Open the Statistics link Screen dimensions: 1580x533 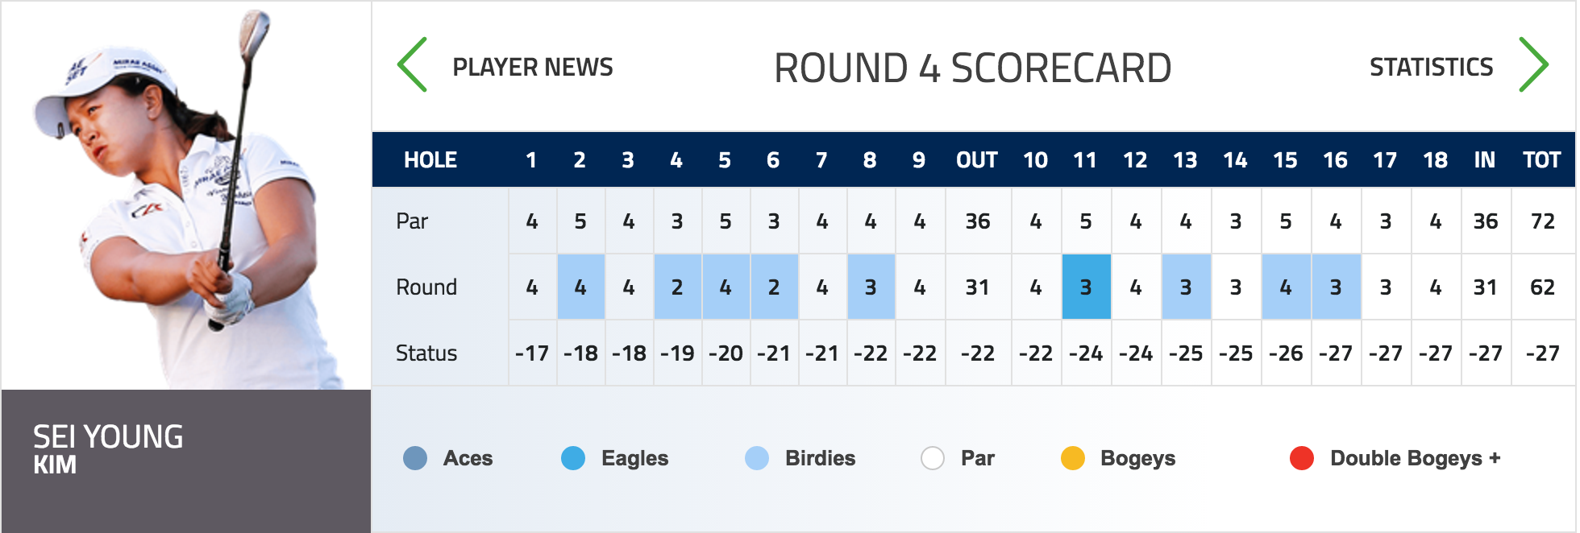tap(1431, 67)
